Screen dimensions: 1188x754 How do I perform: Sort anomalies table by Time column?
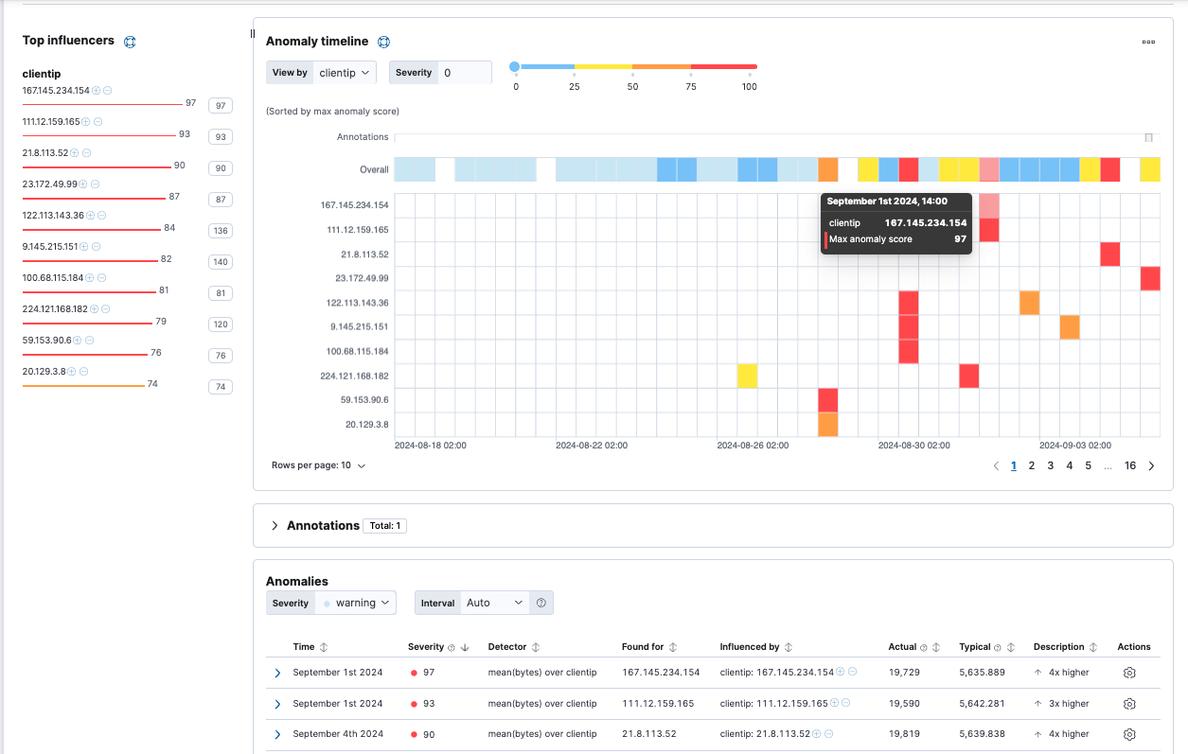click(323, 647)
